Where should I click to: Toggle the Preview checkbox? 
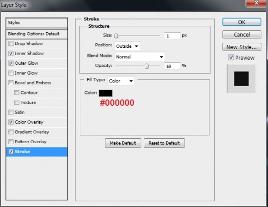pyautogui.click(x=231, y=57)
